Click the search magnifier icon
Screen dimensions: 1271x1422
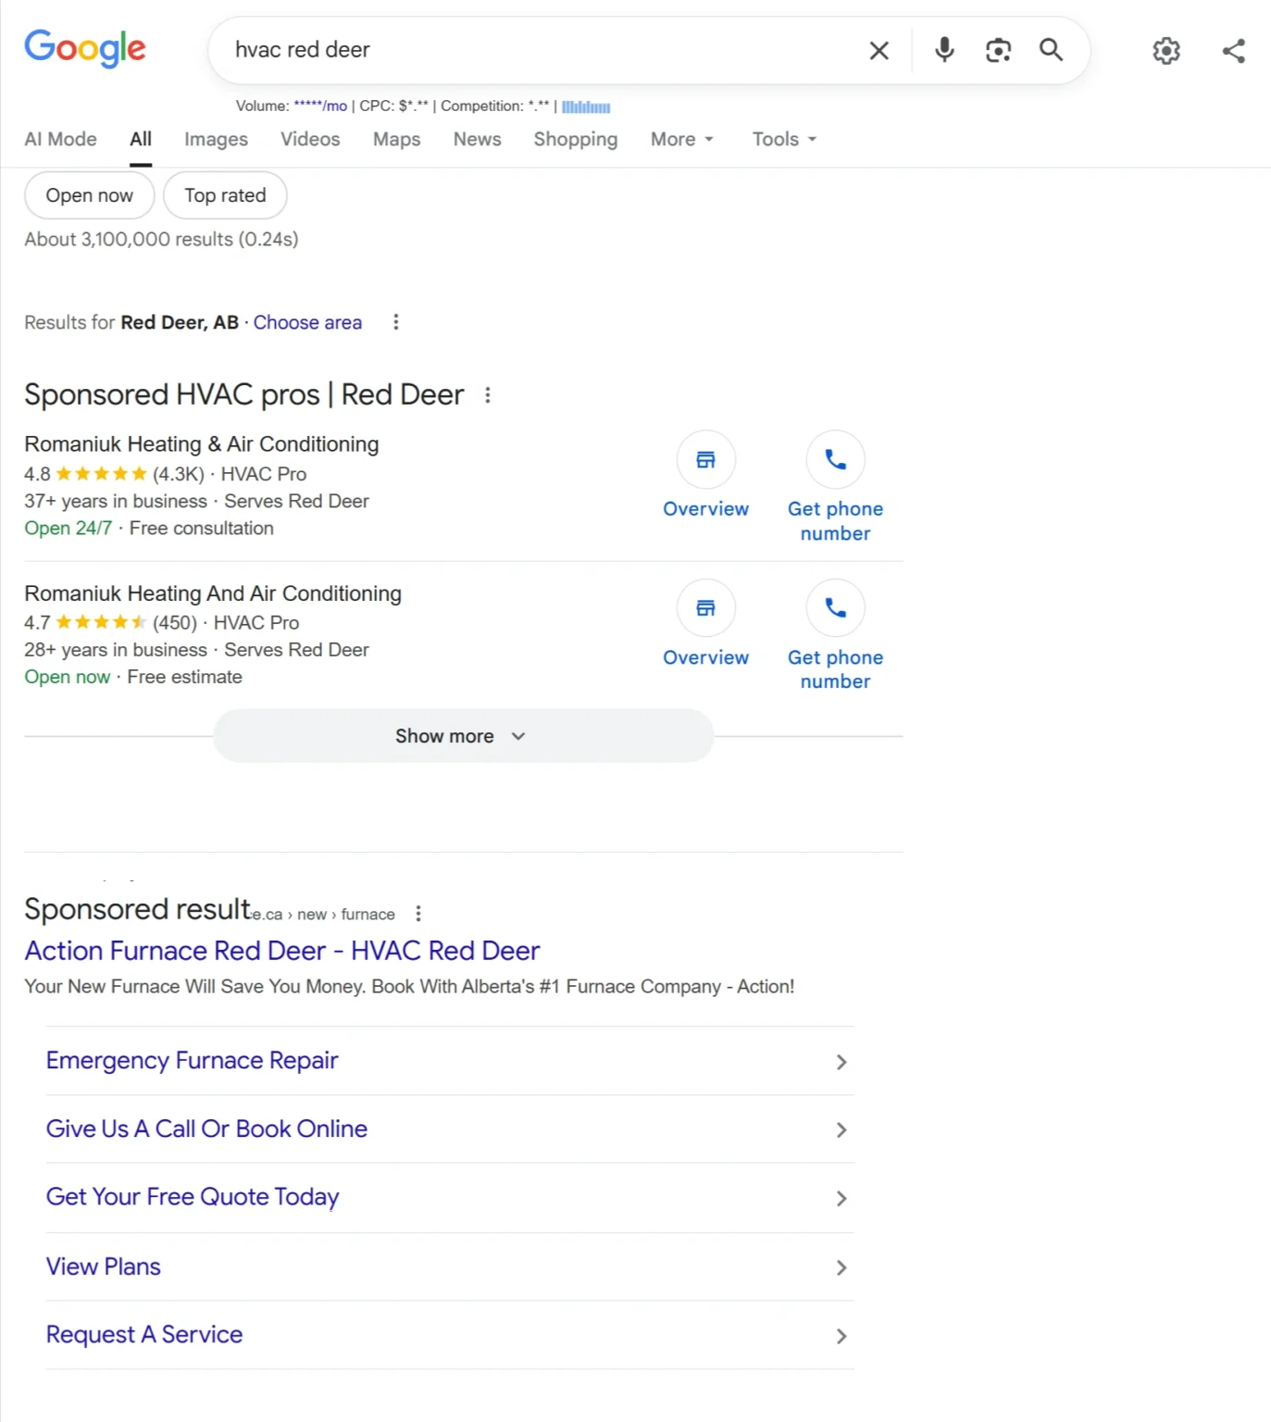(x=1051, y=50)
